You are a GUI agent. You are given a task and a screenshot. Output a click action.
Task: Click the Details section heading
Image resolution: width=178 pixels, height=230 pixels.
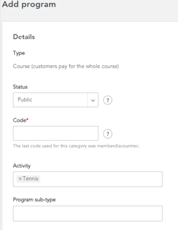tap(24, 37)
